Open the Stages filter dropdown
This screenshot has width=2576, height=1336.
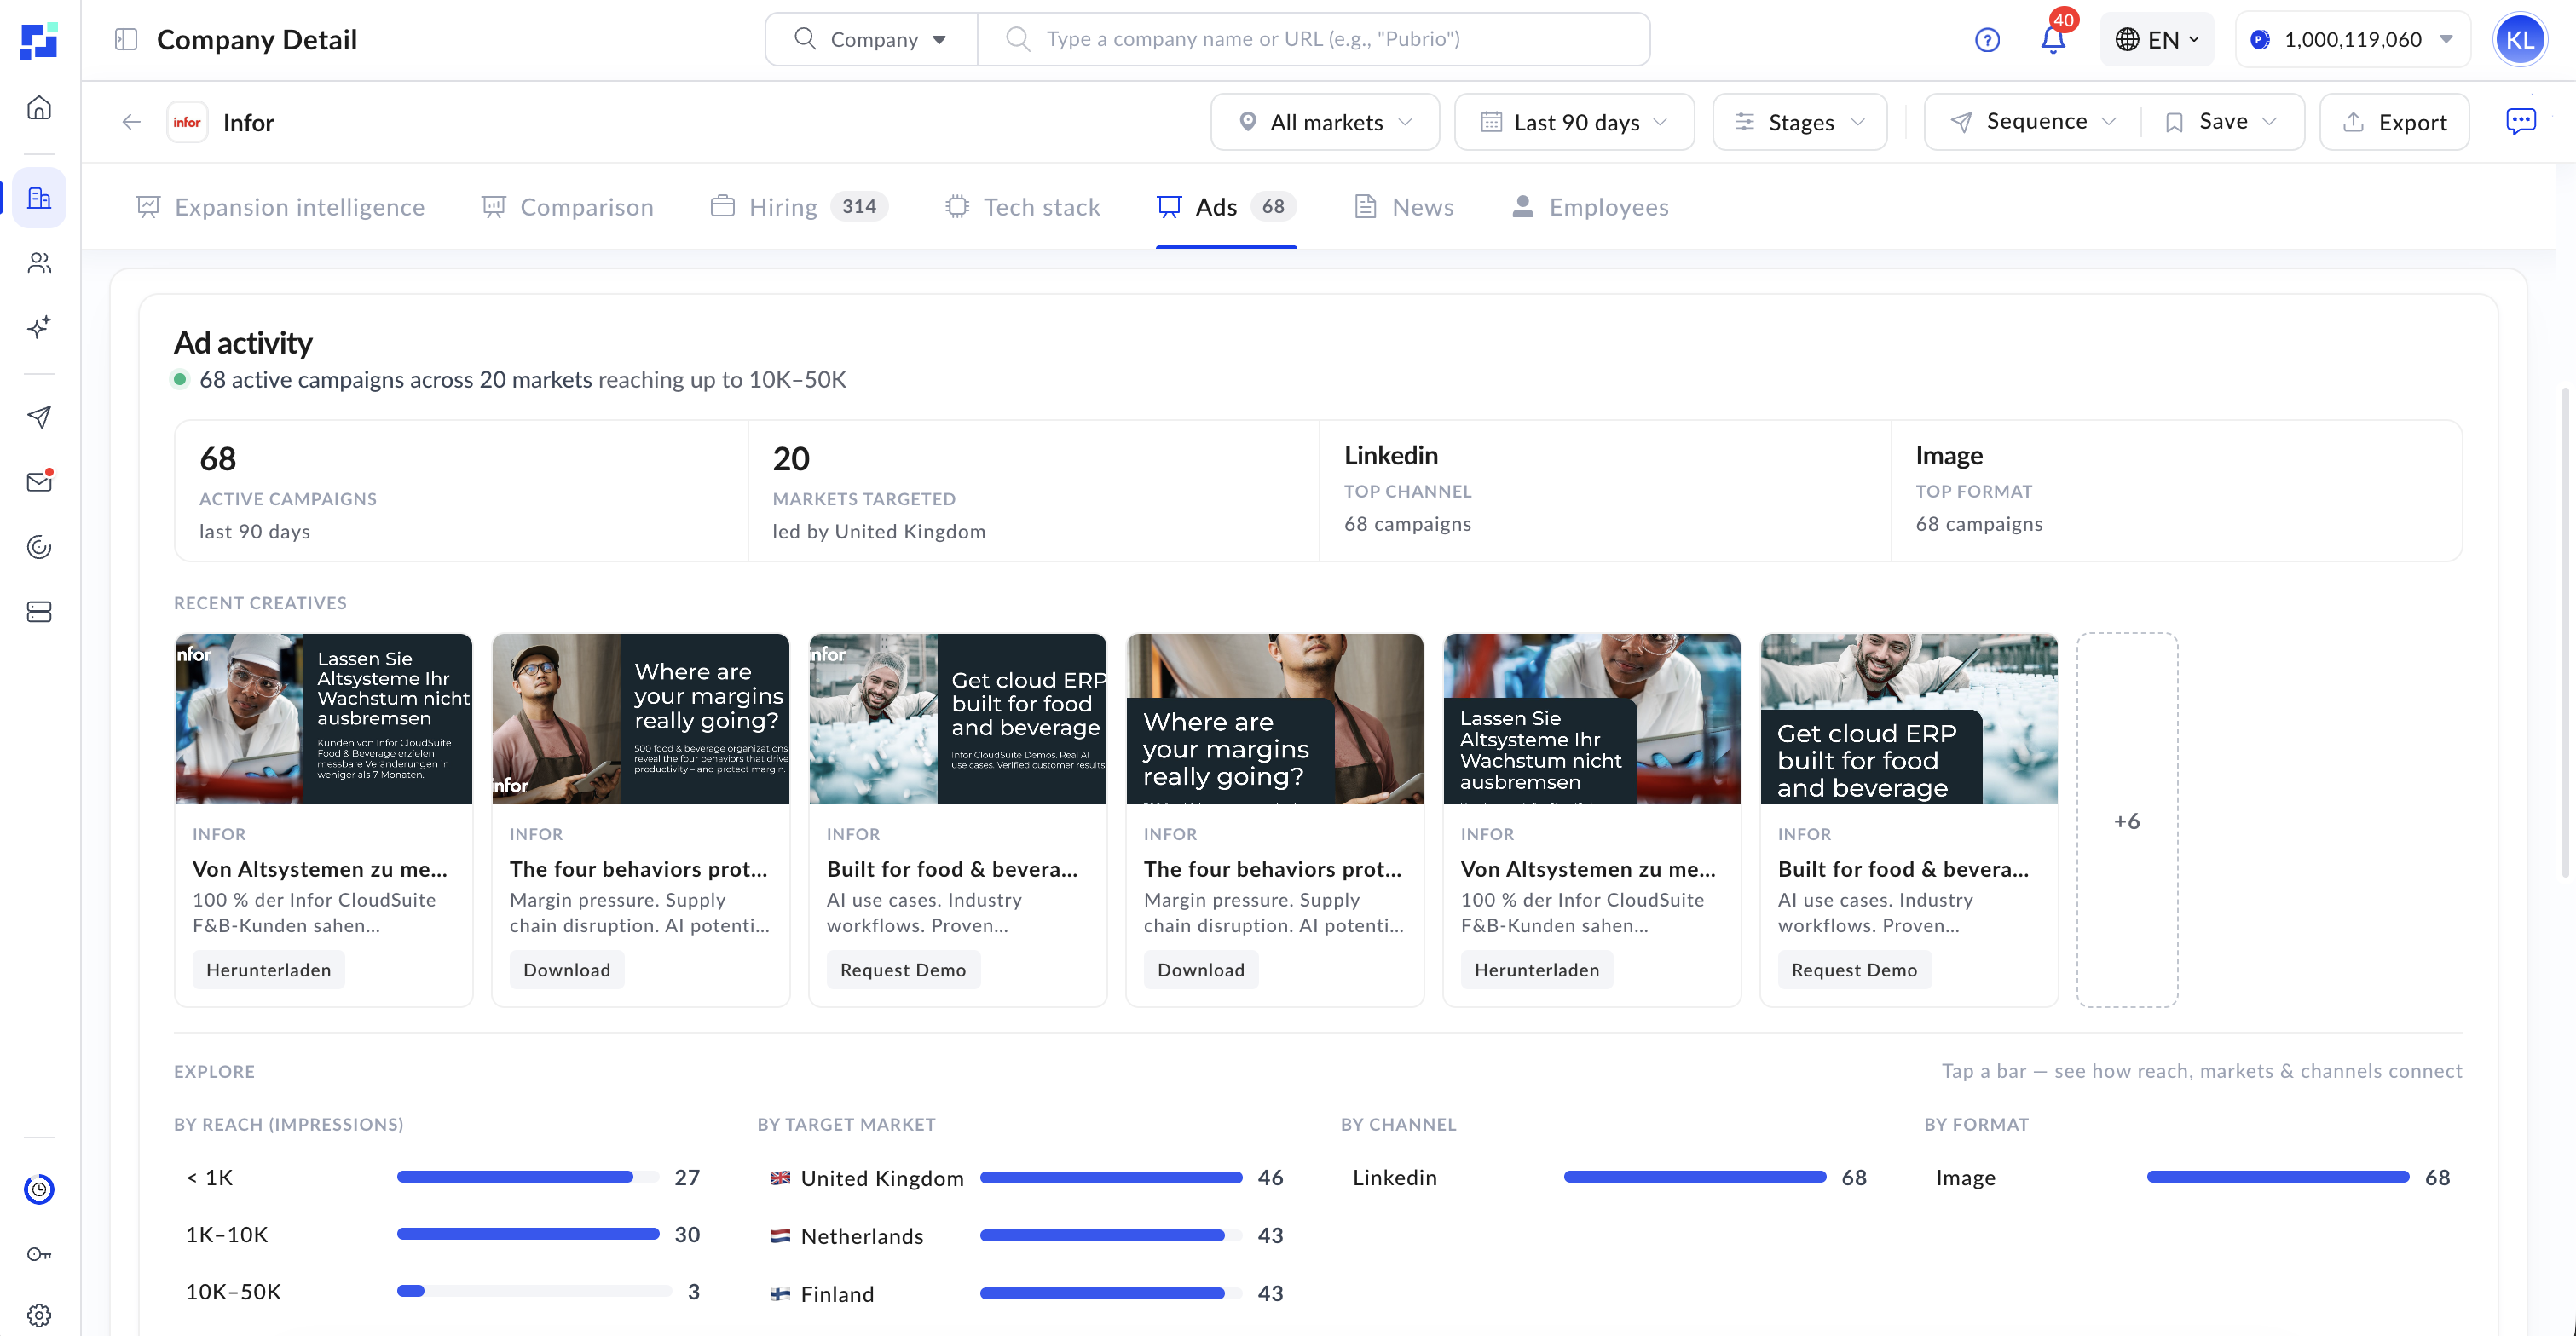click(1799, 122)
